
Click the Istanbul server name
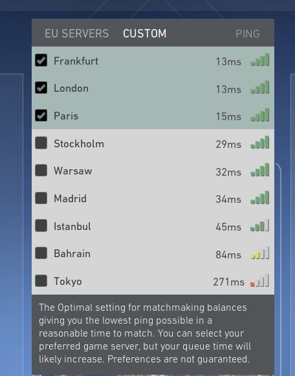[72, 226]
